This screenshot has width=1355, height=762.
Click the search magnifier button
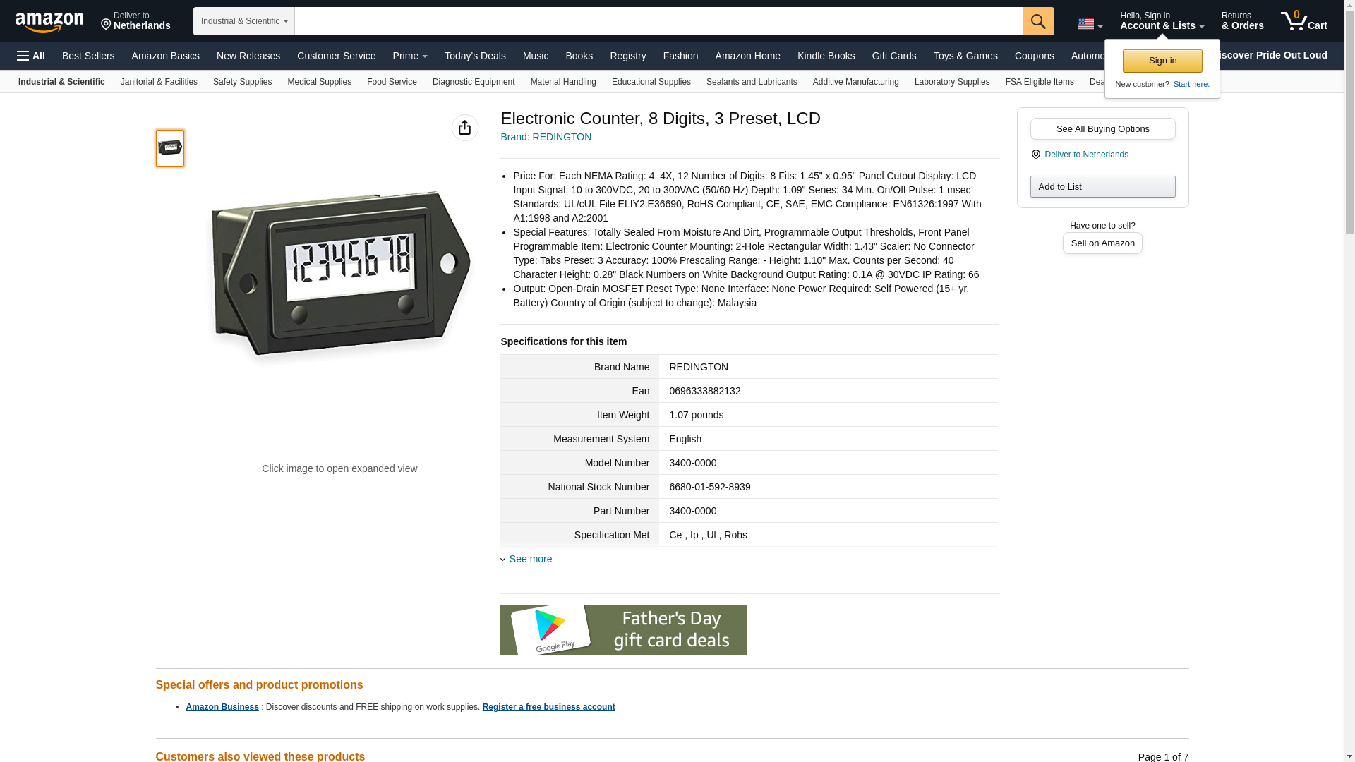pyautogui.click(x=1037, y=21)
